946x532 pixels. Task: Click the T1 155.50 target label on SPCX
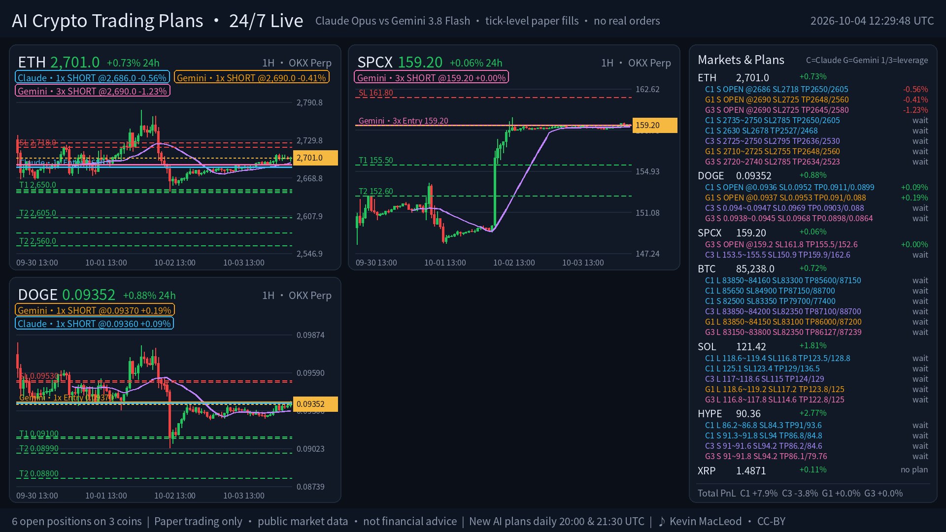point(375,160)
